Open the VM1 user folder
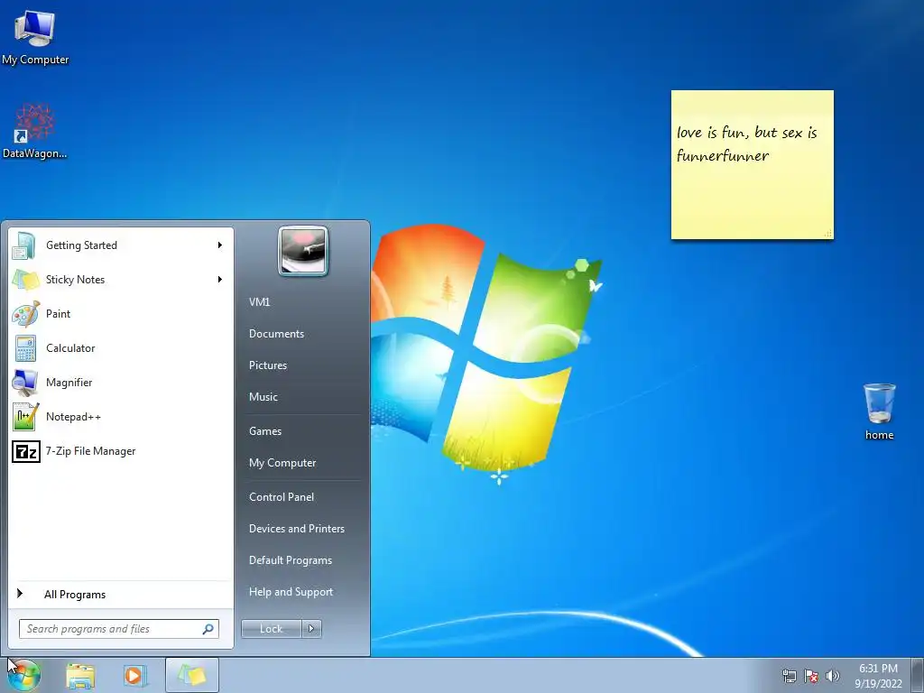Image resolution: width=924 pixels, height=693 pixels. click(x=259, y=301)
